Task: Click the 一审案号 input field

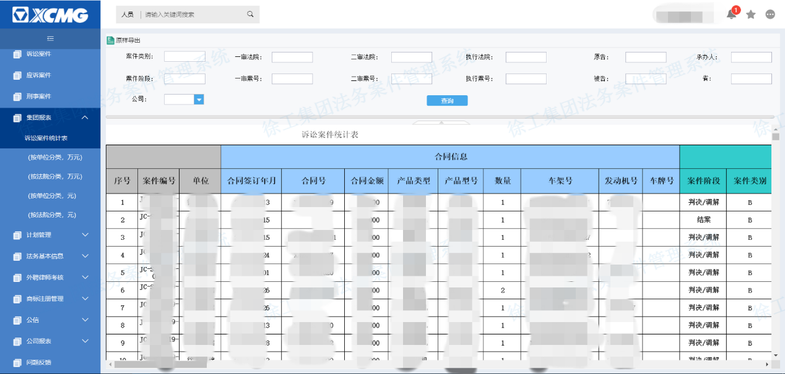Action: pyautogui.click(x=292, y=79)
